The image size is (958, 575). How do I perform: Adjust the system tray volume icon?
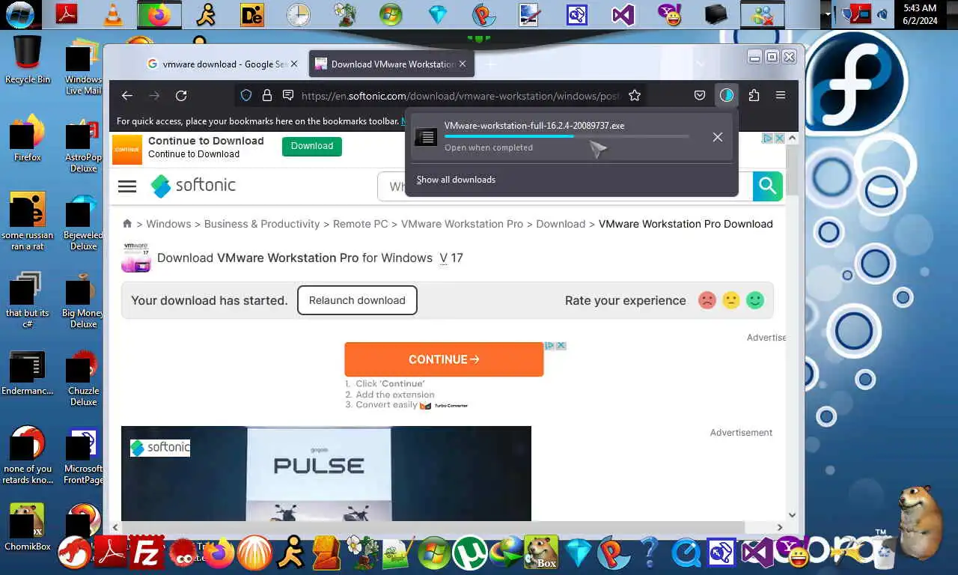click(882, 14)
